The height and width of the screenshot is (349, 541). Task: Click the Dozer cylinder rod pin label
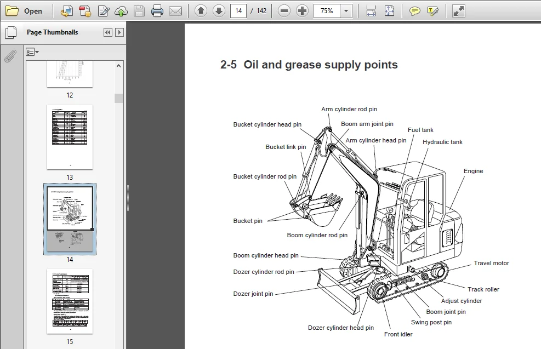(x=264, y=272)
